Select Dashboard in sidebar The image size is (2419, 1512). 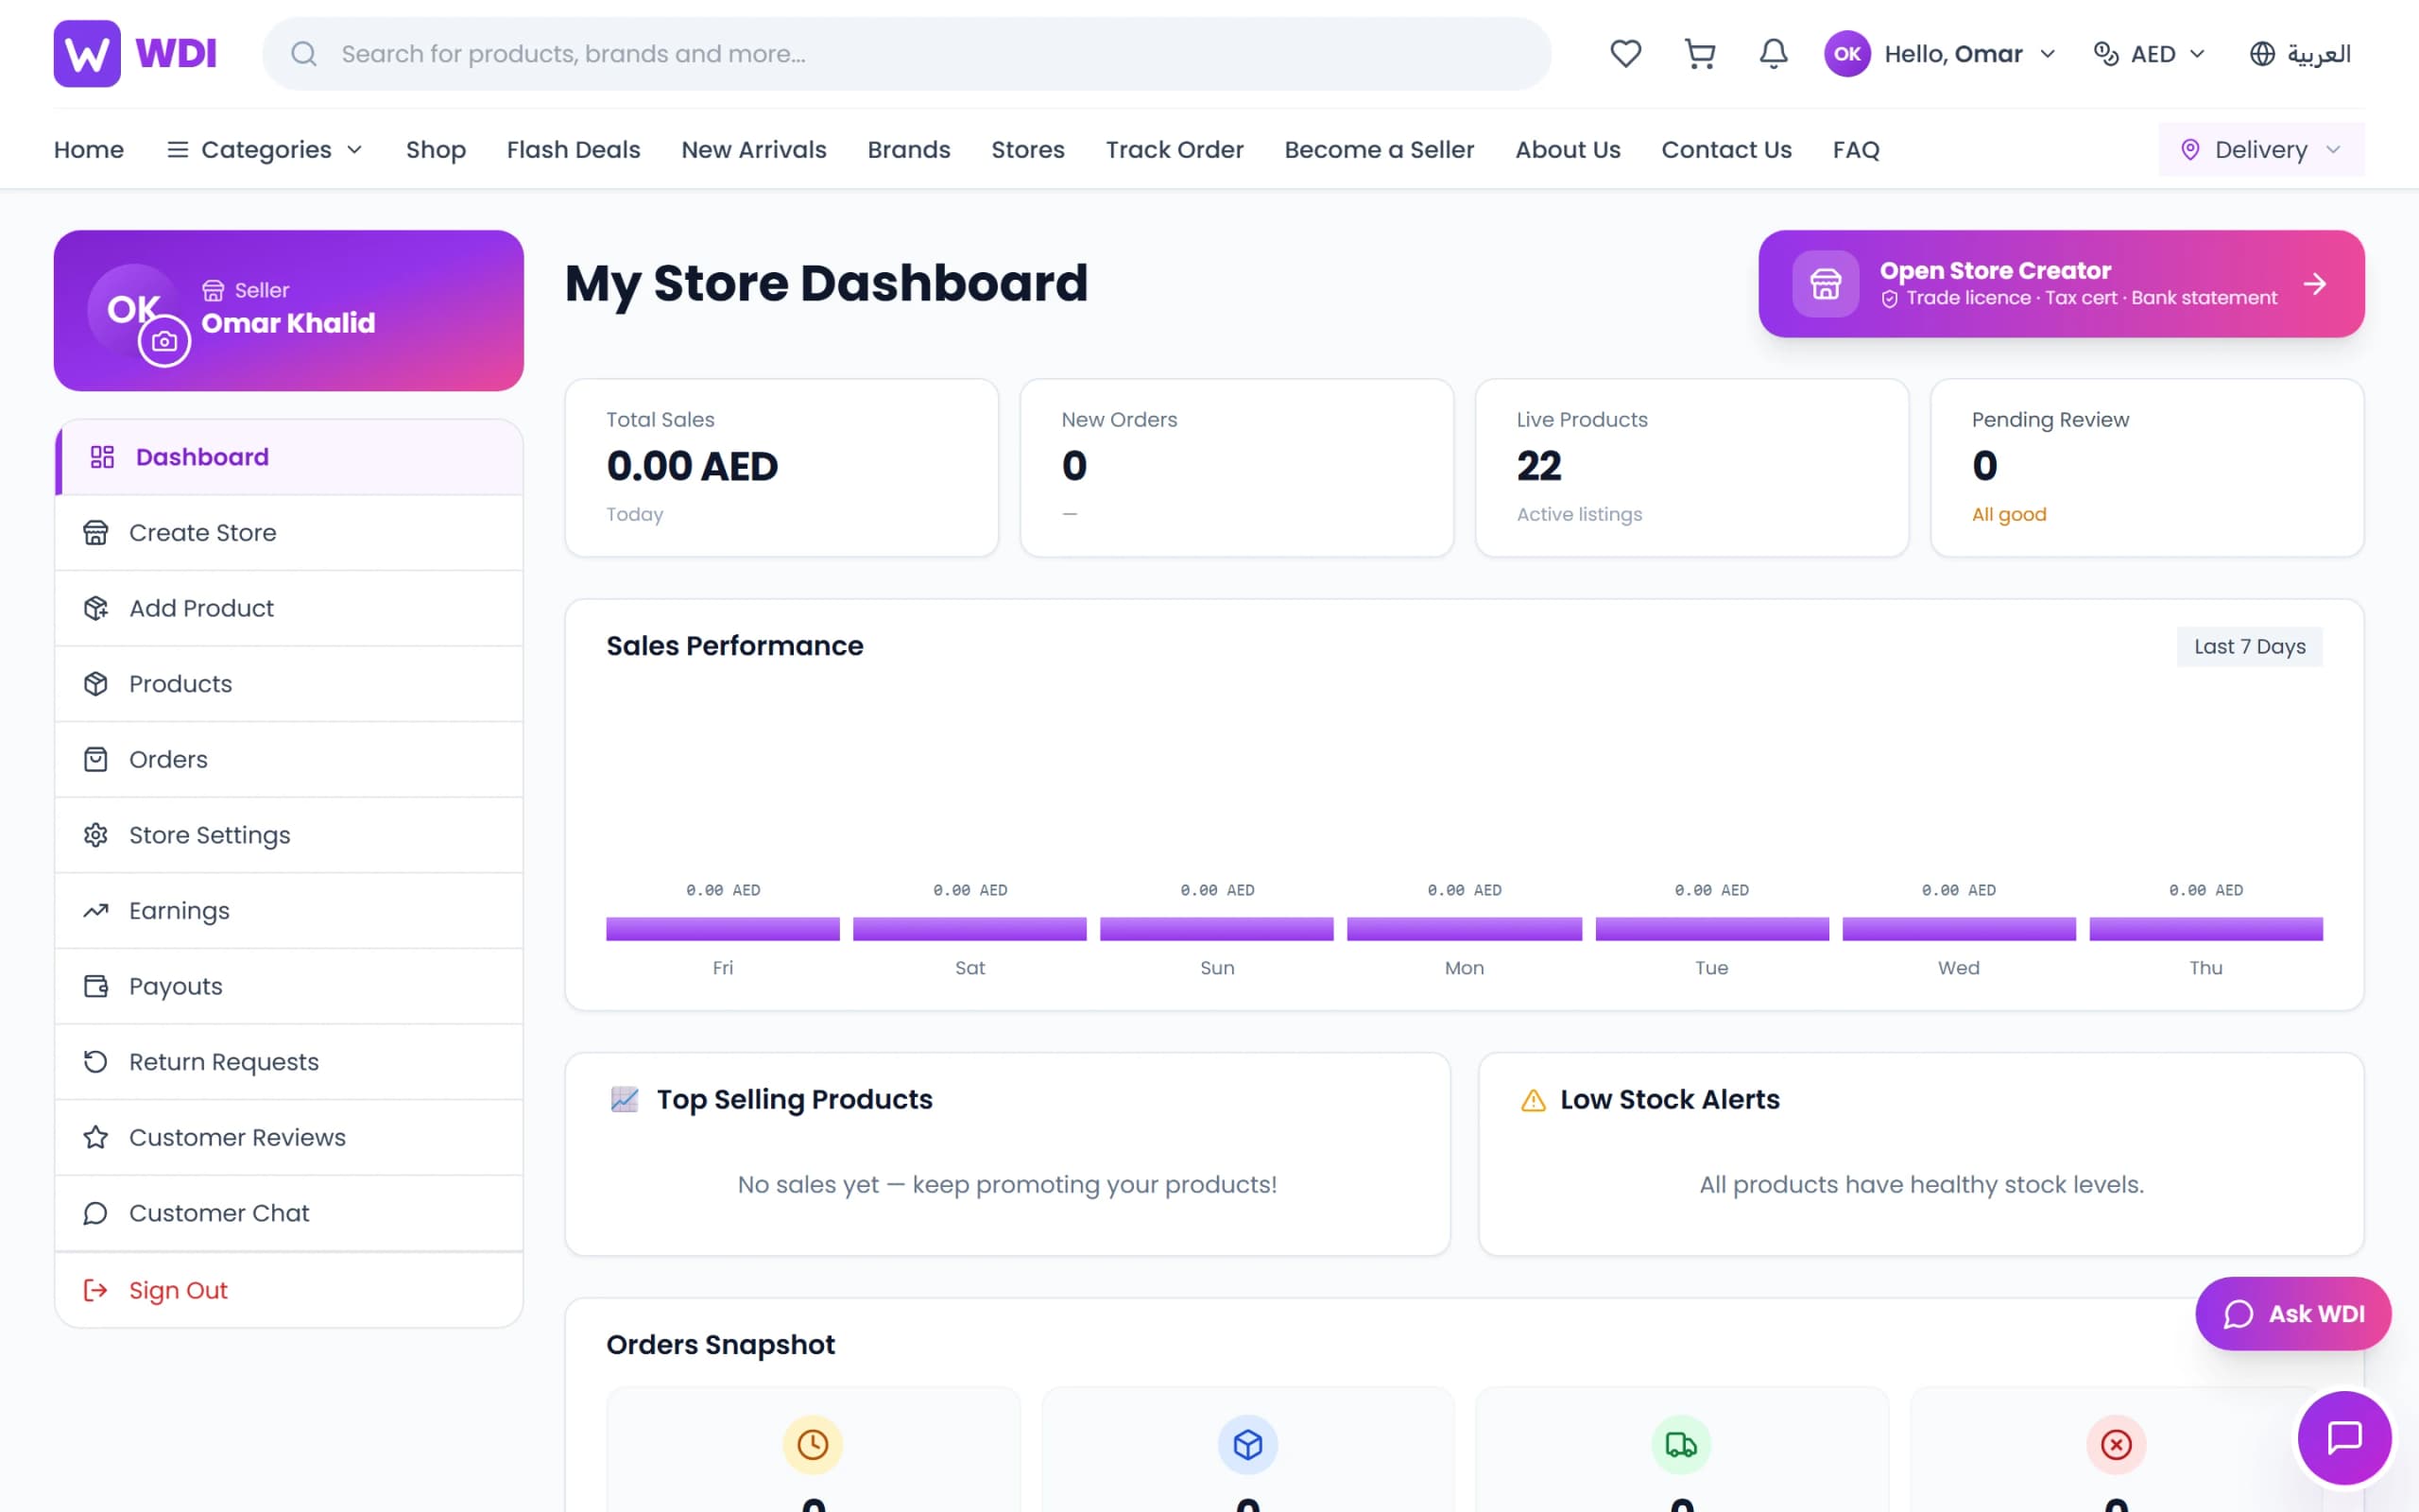coord(289,457)
